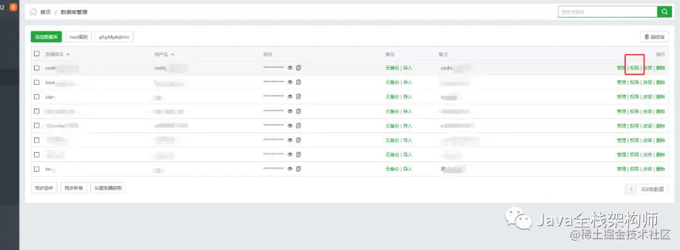
Task: Click 无备份 in the ceshi row
Action: [392, 68]
